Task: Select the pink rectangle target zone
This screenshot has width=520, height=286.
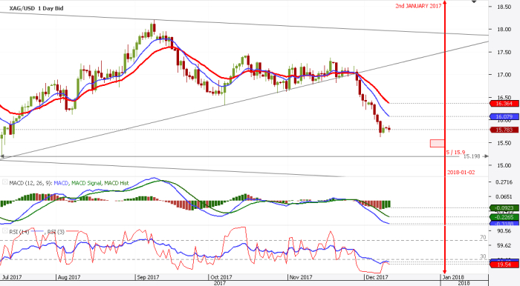Action: pos(438,143)
